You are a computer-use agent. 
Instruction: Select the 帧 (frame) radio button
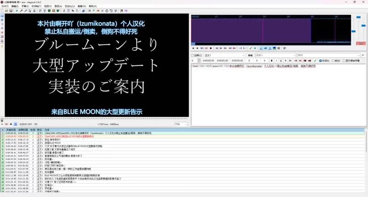333,61
